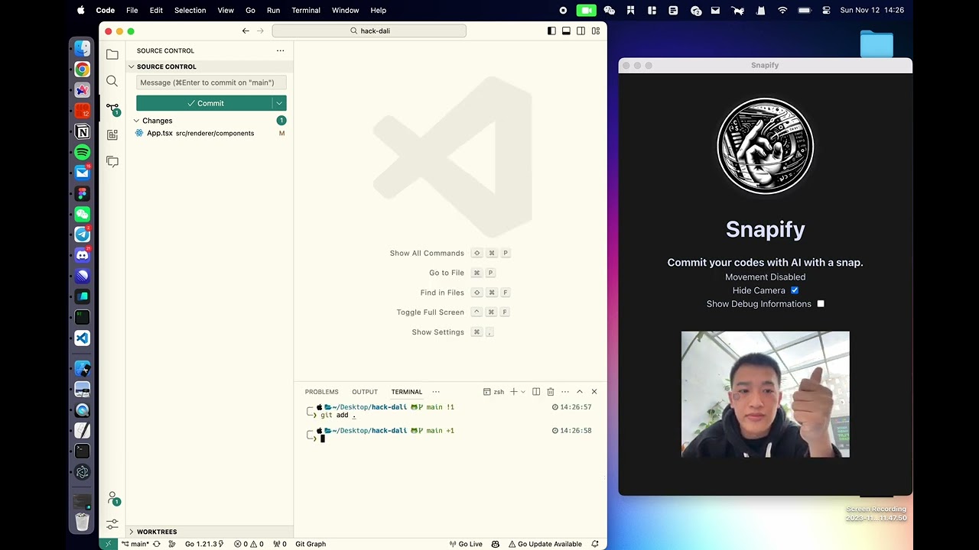Open Copilot status icon in status bar
The height and width of the screenshot is (550, 979).
496,544
